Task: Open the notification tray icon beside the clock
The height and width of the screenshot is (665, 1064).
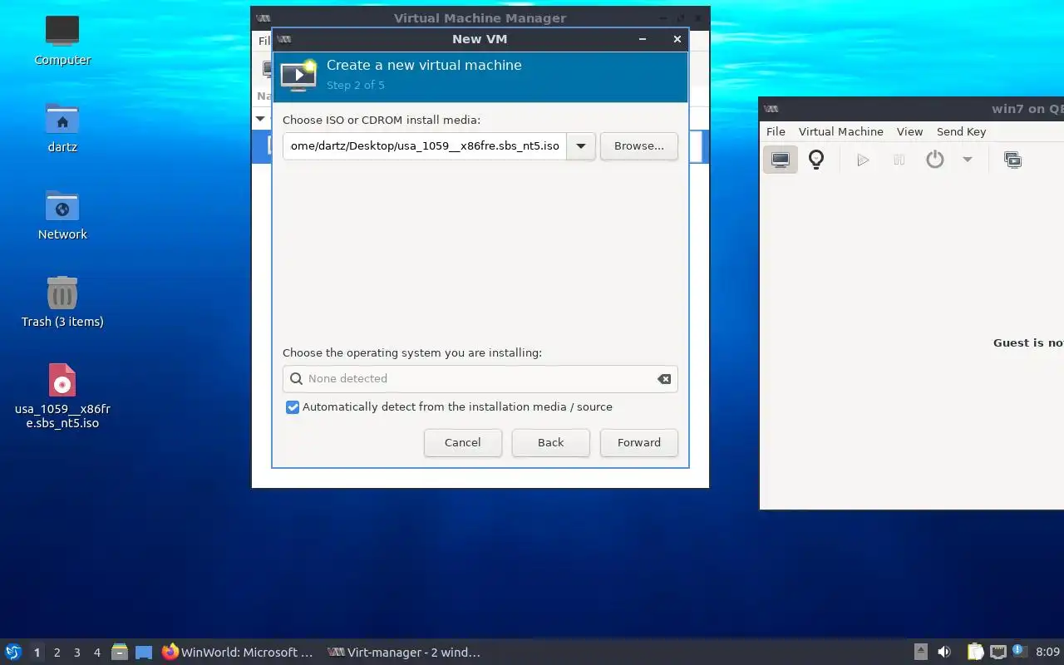Action: click(x=1021, y=653)
